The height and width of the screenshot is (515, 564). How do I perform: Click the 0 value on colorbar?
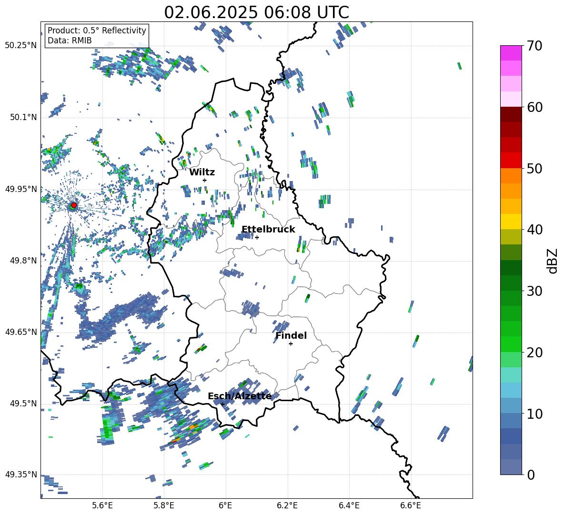click(531, 475)
